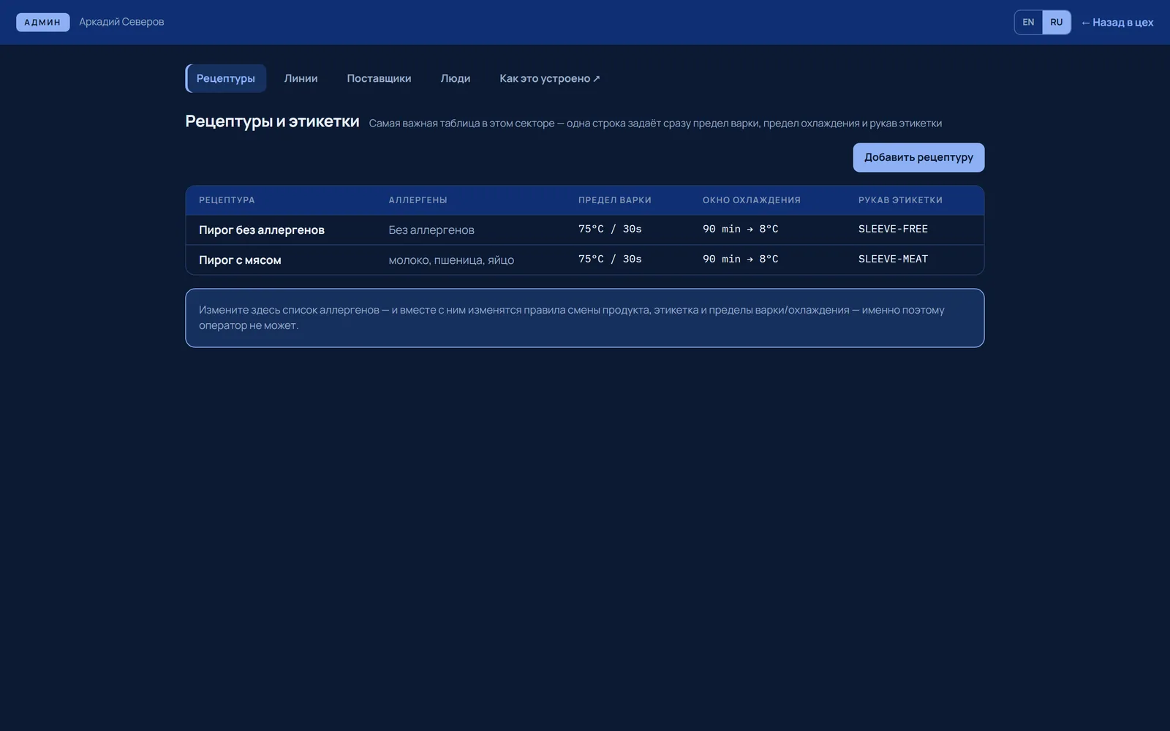Click 90 min → 8°C in Пирог с мясом row
Viewport: 1170px width, 731px height.
740,259
